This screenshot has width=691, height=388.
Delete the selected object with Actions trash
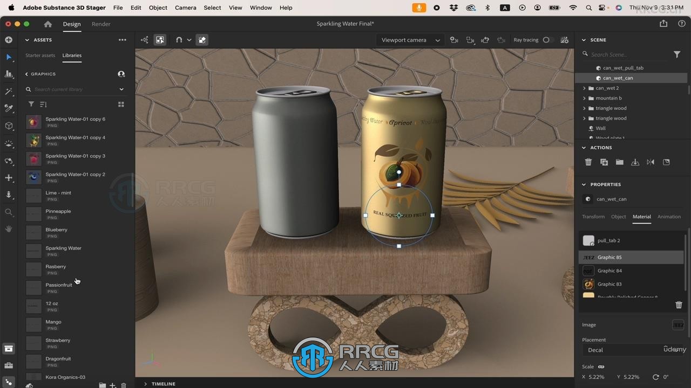pyautogui.click(x=588, y=162)
